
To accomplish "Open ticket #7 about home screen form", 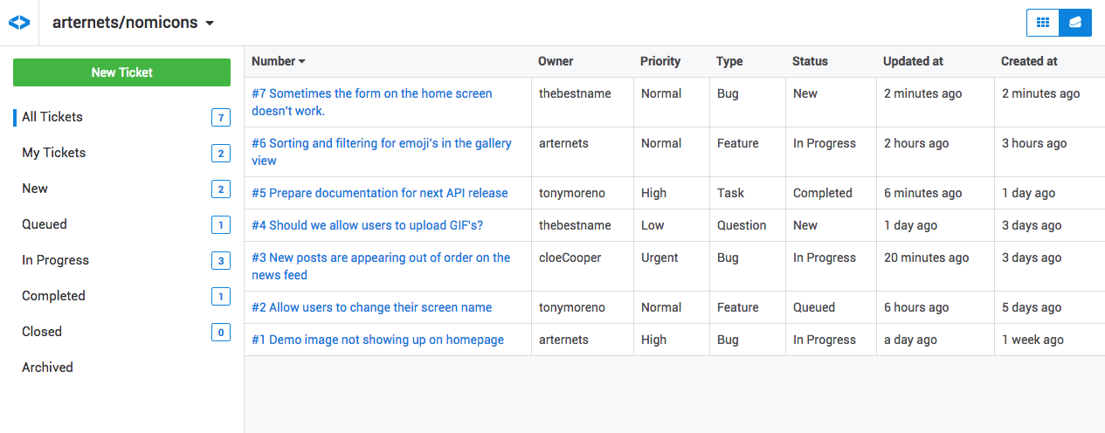I will click(372, 102).
